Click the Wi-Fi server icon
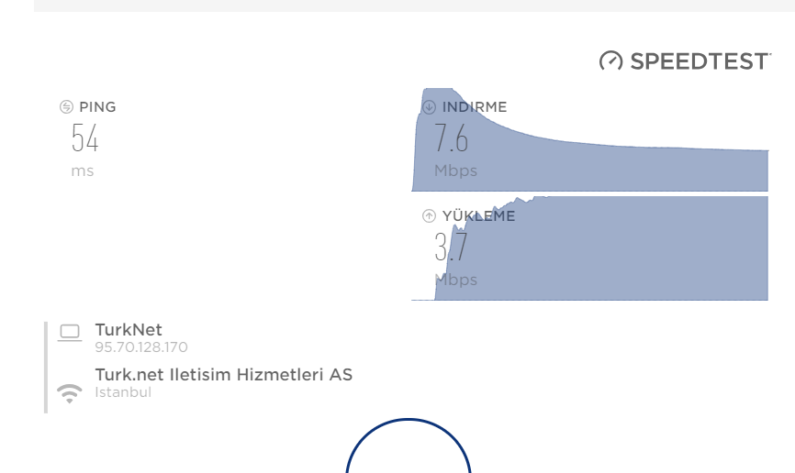This screenshot has height=473, width=795. [70, 393]
